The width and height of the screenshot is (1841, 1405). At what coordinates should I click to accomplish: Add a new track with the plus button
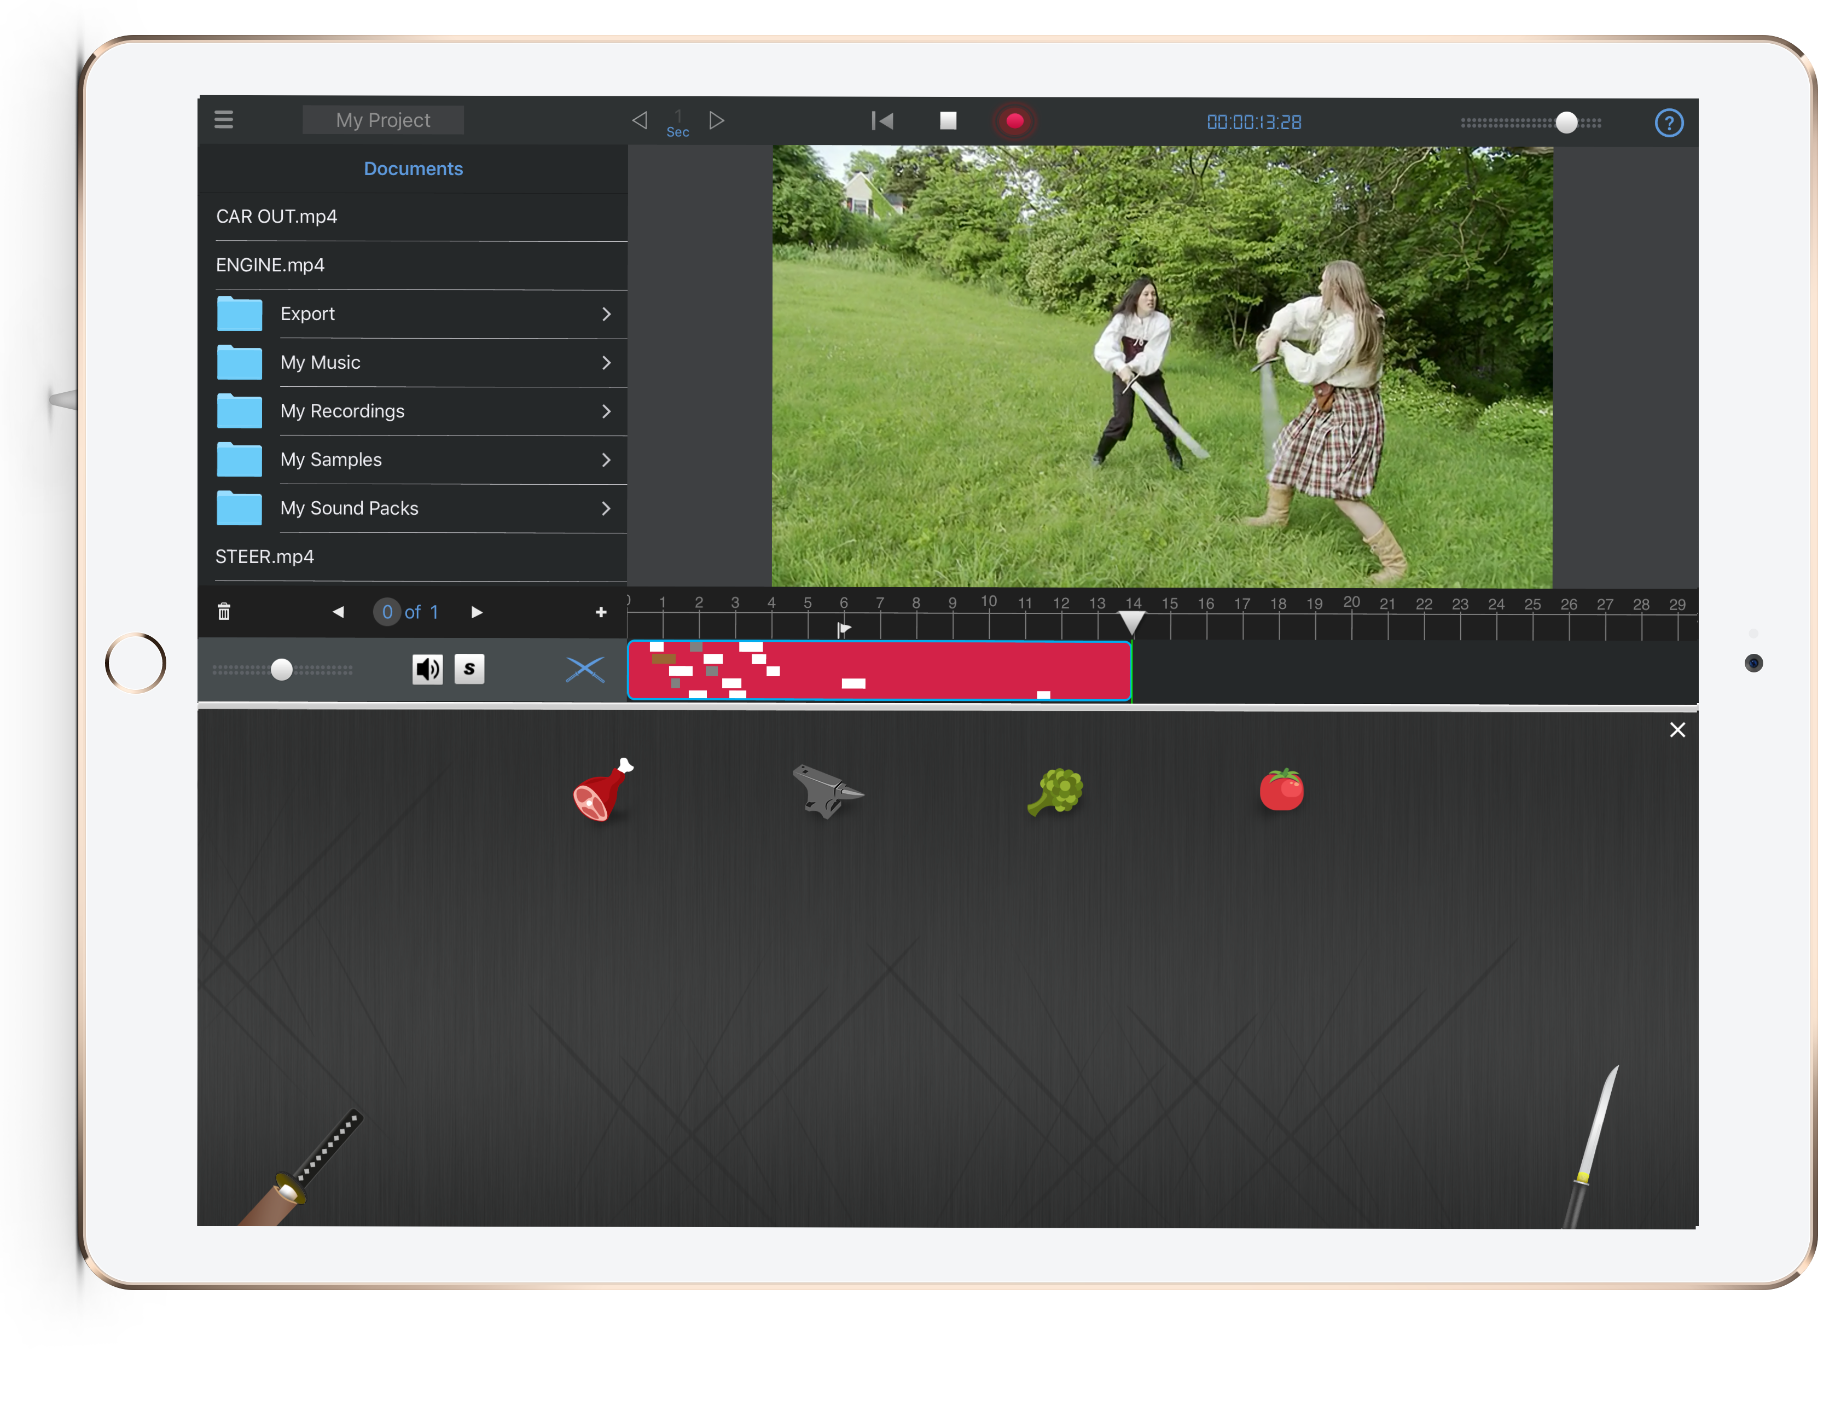coord(600,611)
